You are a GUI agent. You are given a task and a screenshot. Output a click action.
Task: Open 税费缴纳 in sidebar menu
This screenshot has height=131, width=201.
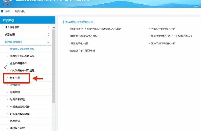click(x=15, y=121)
